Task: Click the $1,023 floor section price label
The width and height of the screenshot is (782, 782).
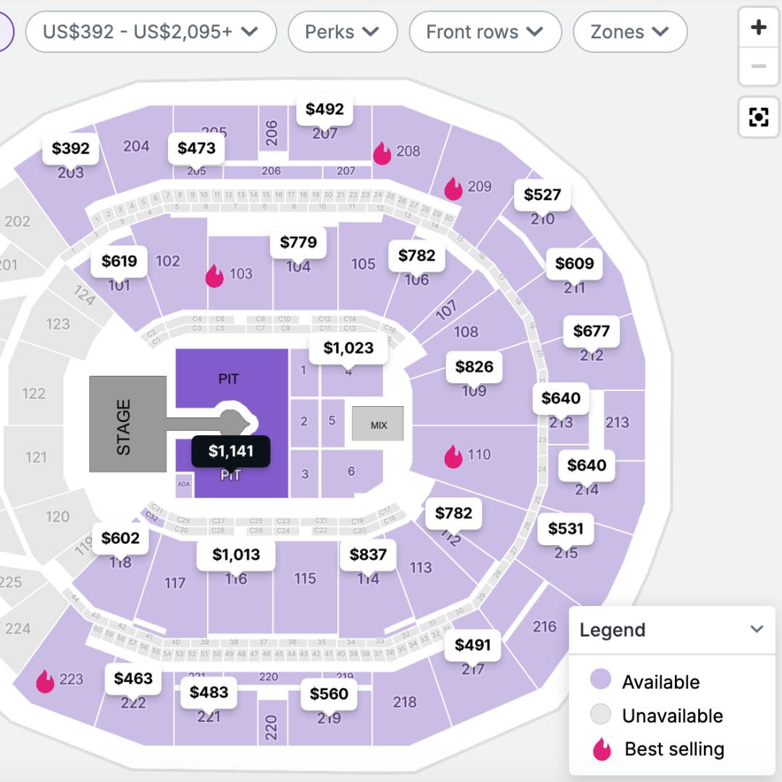Action: point(348,348)
